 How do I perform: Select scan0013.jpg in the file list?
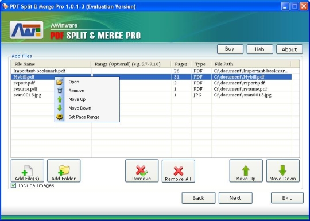[x=152, y=95]
